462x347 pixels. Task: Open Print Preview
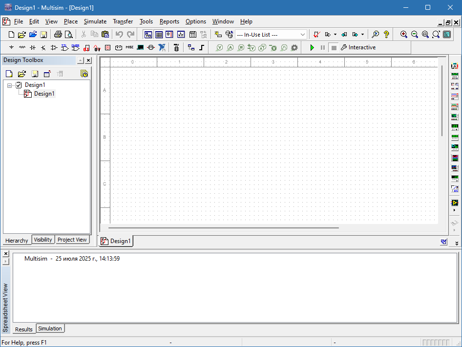[69, 35]
